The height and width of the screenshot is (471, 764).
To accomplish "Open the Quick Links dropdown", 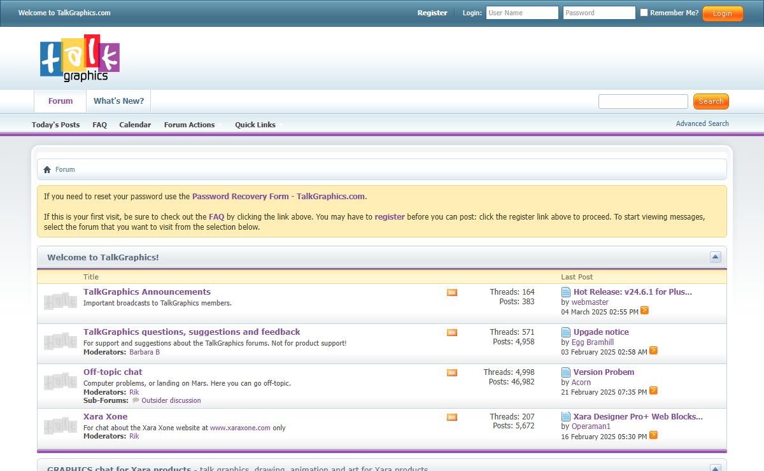I will 258,125.
